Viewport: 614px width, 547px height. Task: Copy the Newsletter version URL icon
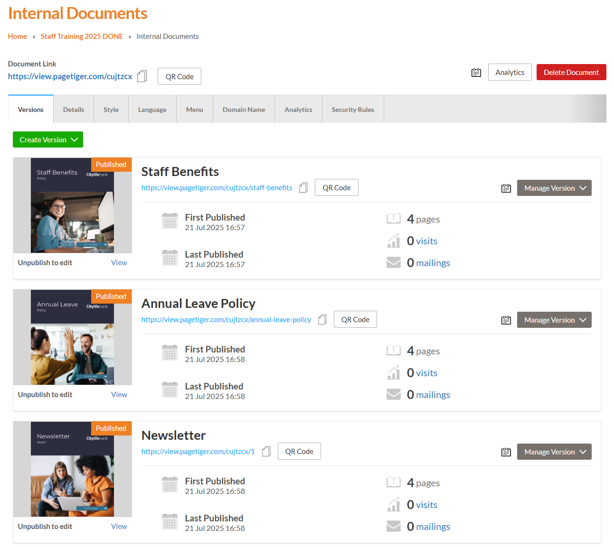[266, 452]
